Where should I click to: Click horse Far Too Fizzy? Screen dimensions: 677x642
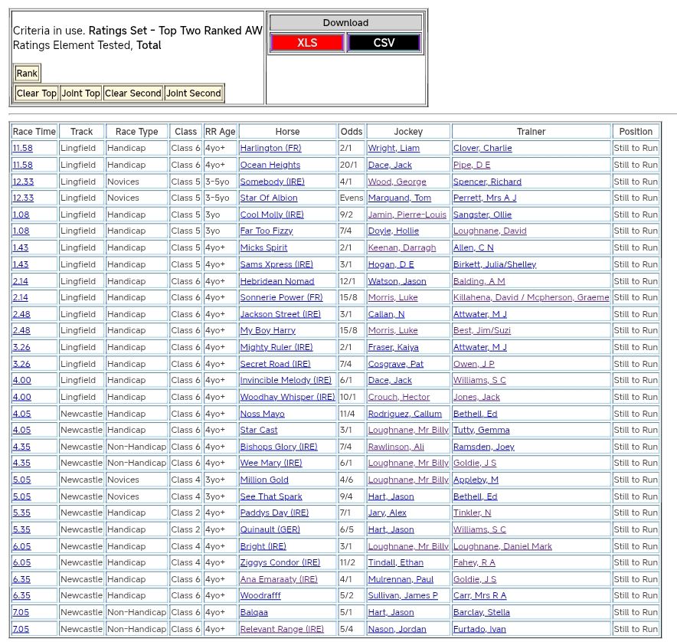click(x=267, y=231)
